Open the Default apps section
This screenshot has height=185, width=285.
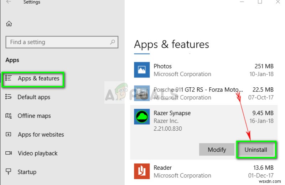(x=34, y=97)
